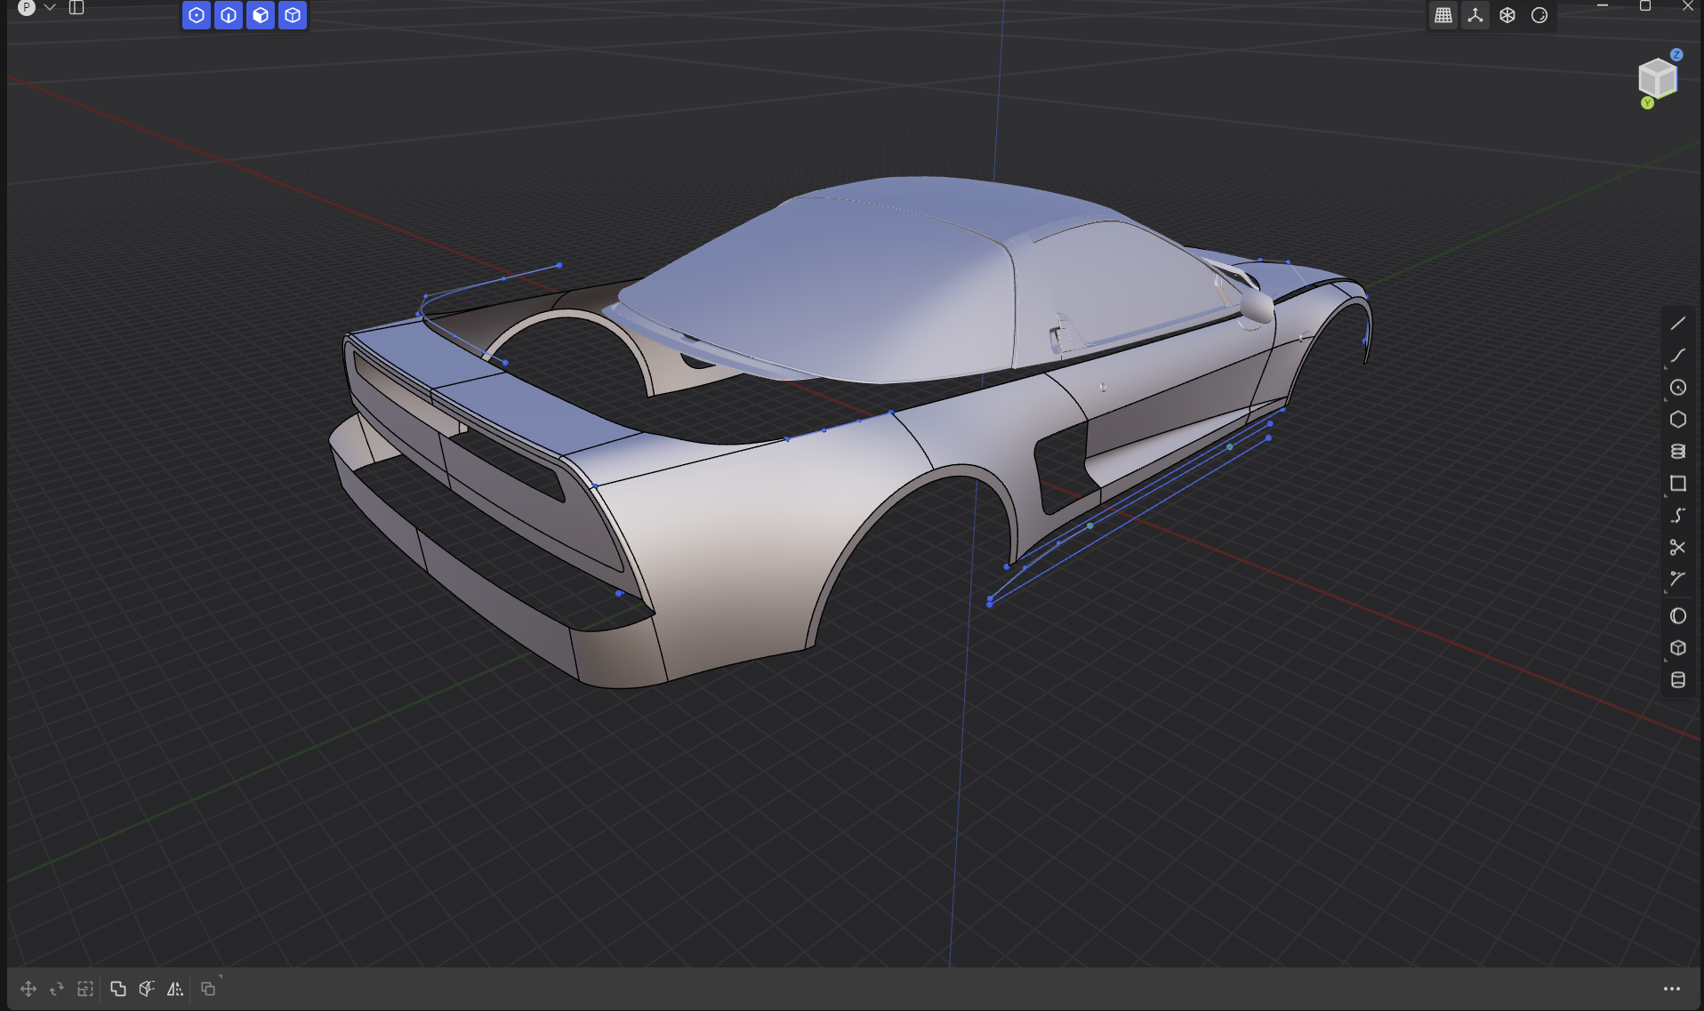
Task: Select the Polygon tool
Action: [1678, 420]
